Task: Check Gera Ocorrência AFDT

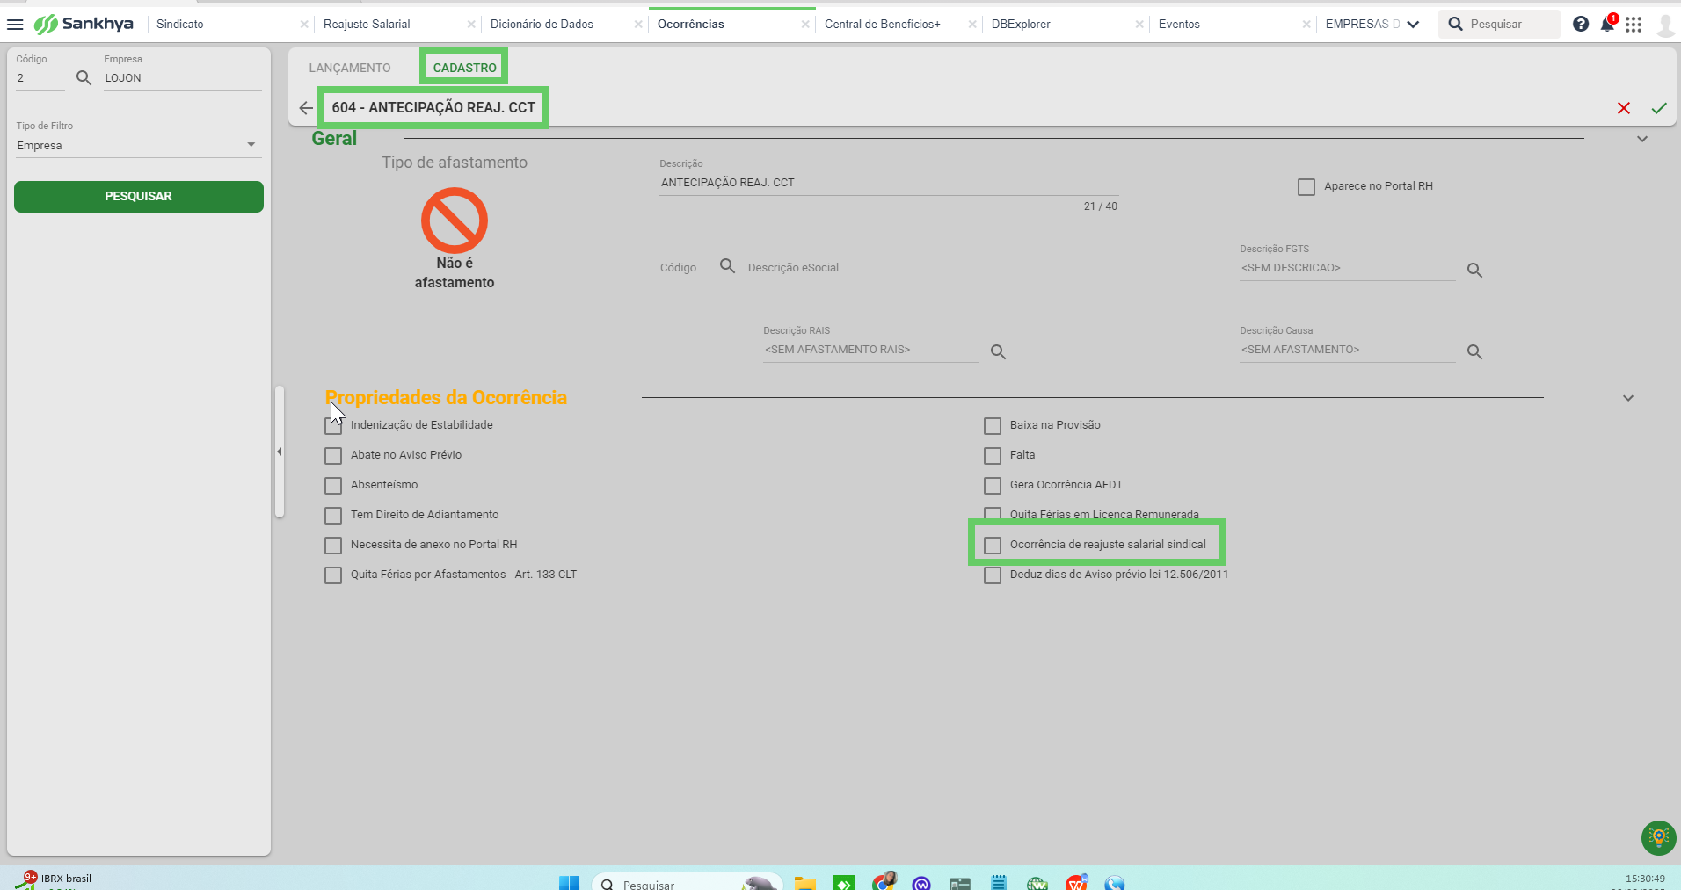Action: (x=993, y=486)
